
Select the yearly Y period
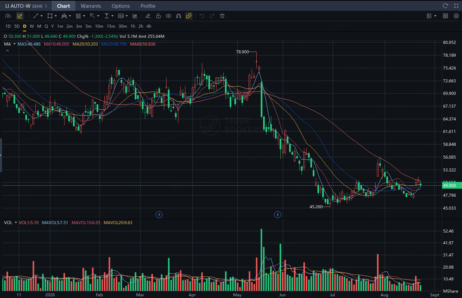tap(52, 26)
